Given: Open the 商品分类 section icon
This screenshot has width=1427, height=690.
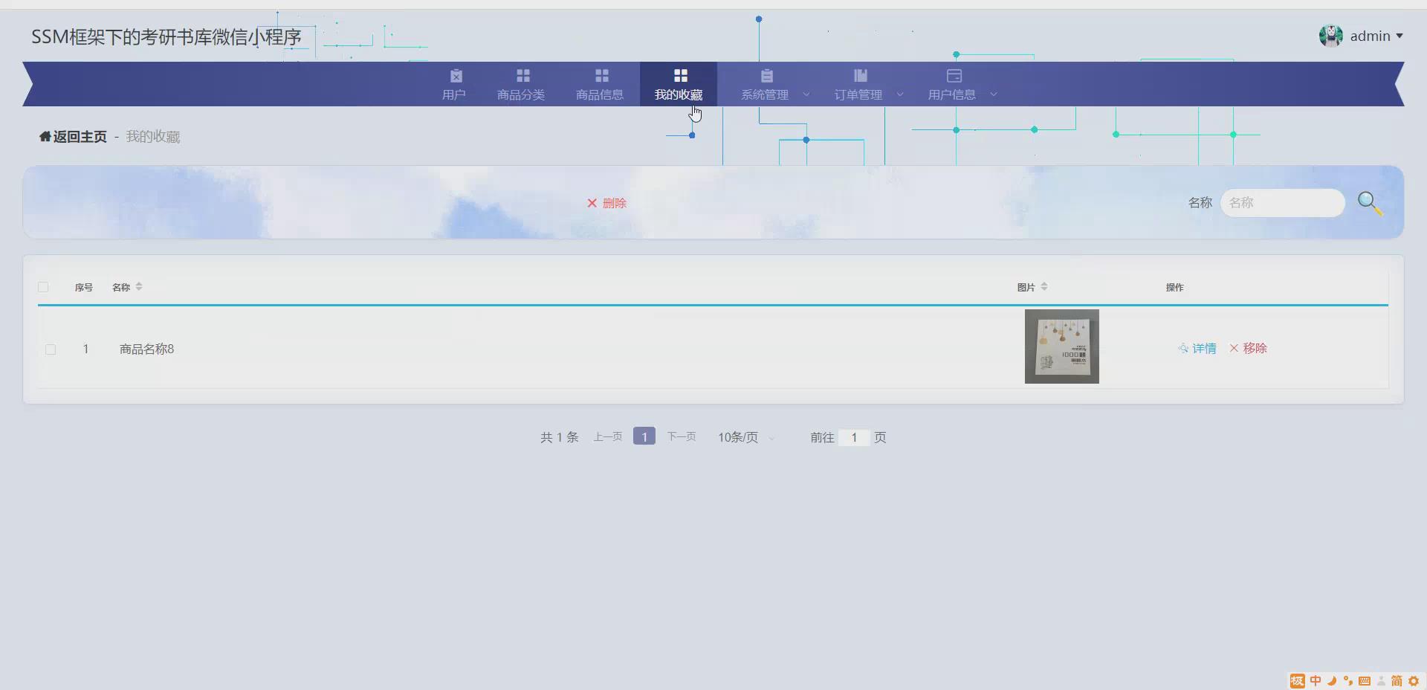Looking at the screenshot, I should coord(521,74).
